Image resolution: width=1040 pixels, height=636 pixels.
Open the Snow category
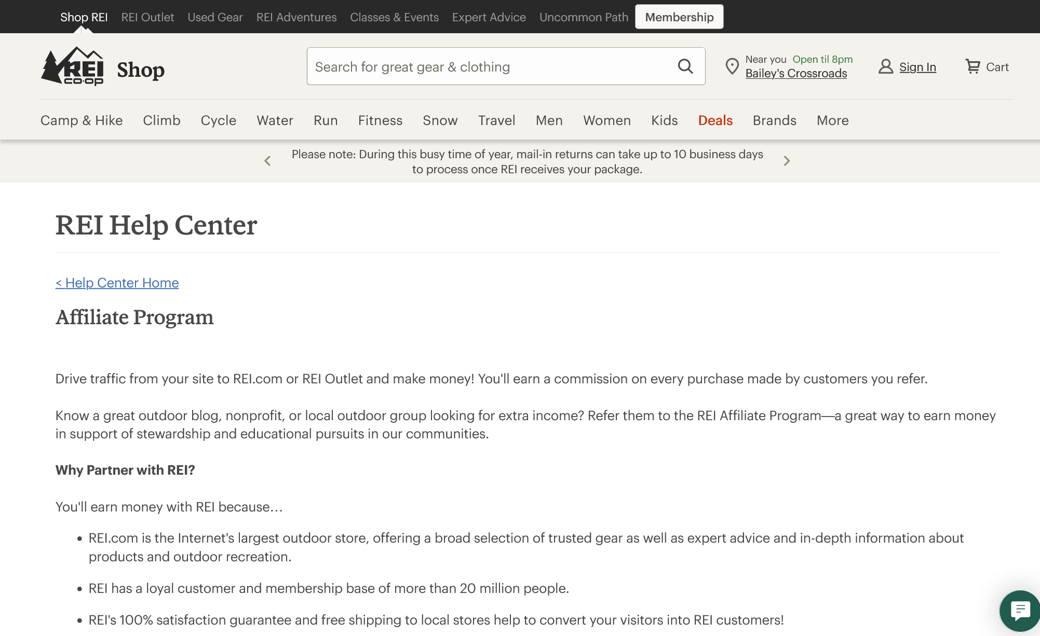point(440,120)
